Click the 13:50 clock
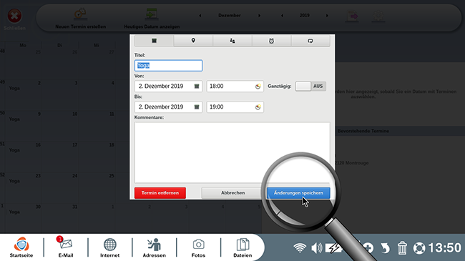The image size is (465, 261). tap(445, 248)
